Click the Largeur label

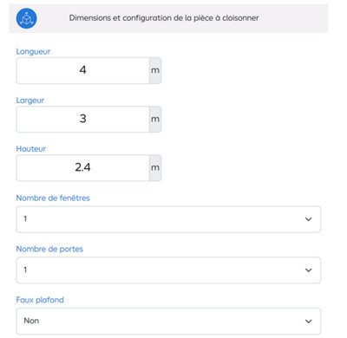pos(30,101)
